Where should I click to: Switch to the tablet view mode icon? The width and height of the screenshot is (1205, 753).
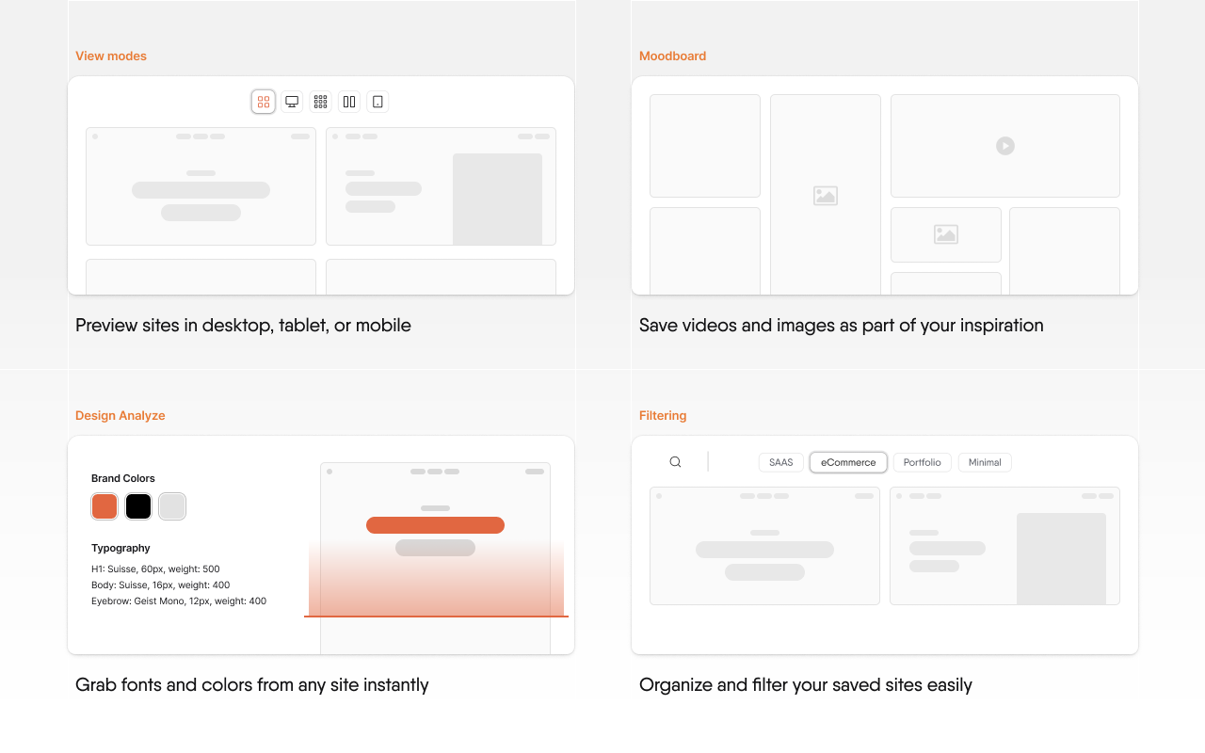coord(378,102)
